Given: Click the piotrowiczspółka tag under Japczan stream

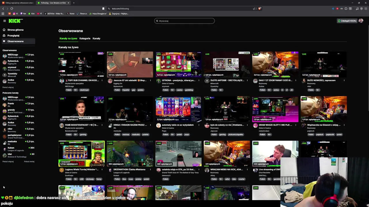Looking at the screenshot, I should tap(236, 135).
